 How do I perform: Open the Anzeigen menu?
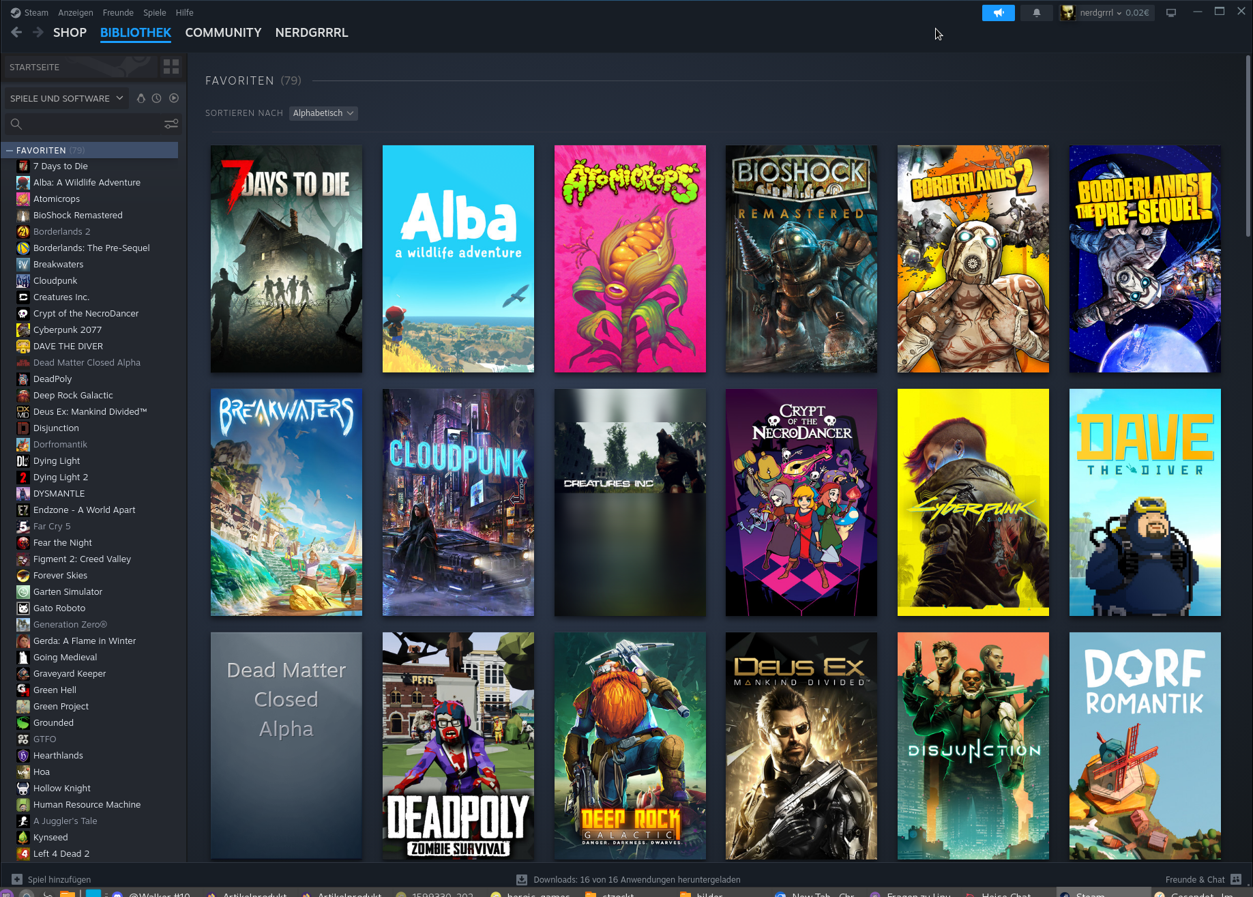(76, 12)
